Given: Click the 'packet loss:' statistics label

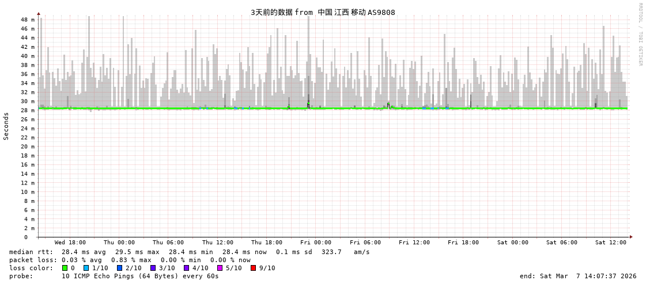Looking at the screenshot, I should coord(33,260).
